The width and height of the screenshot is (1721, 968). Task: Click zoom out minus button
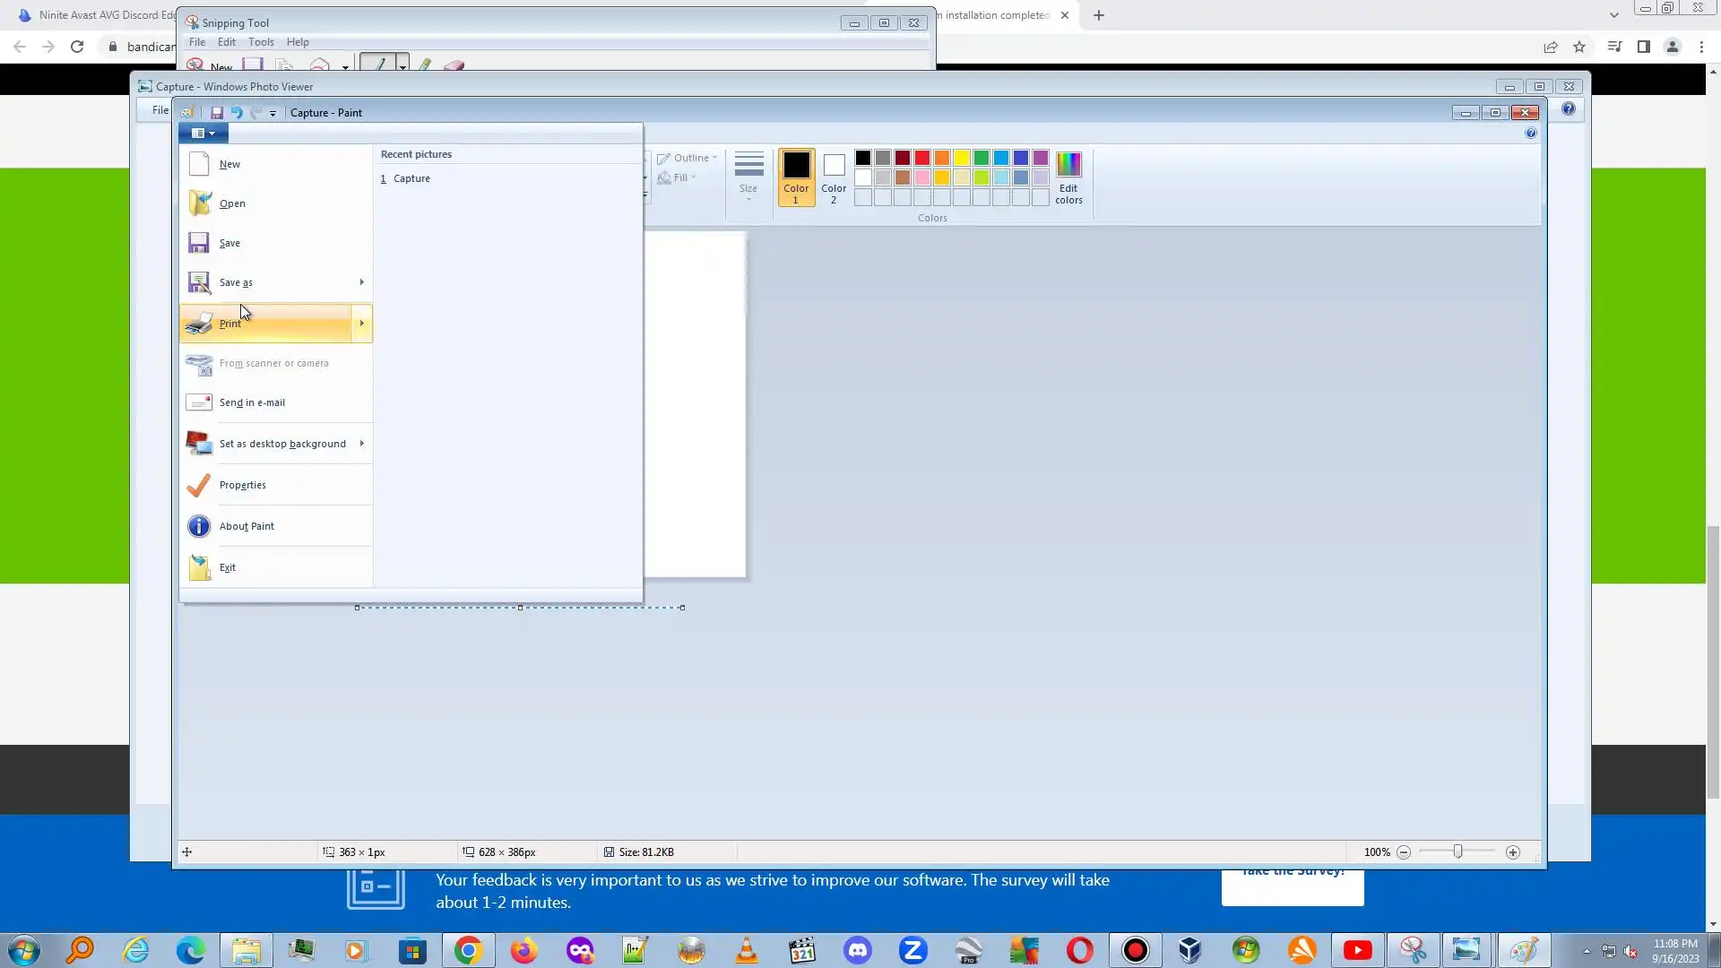1404,852
